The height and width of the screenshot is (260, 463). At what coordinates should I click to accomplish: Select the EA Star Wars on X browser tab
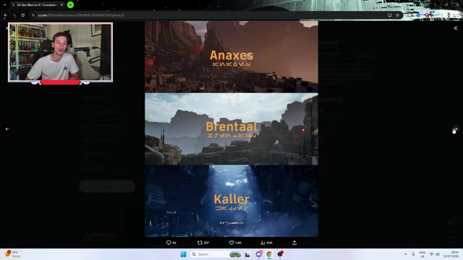tap(37, 5)
